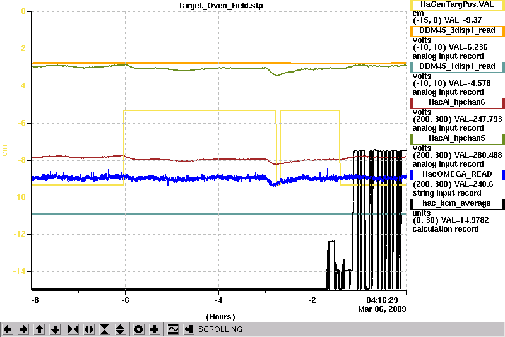Click the -6 tick on the hours axis
Screen dimensions: 505x337
(x=125, y=300)
